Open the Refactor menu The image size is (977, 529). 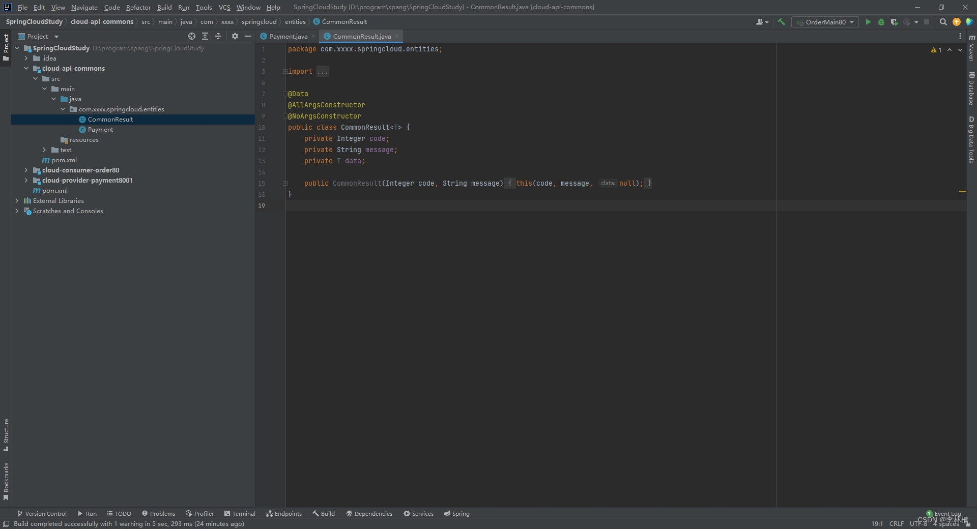tap(138, 7)
